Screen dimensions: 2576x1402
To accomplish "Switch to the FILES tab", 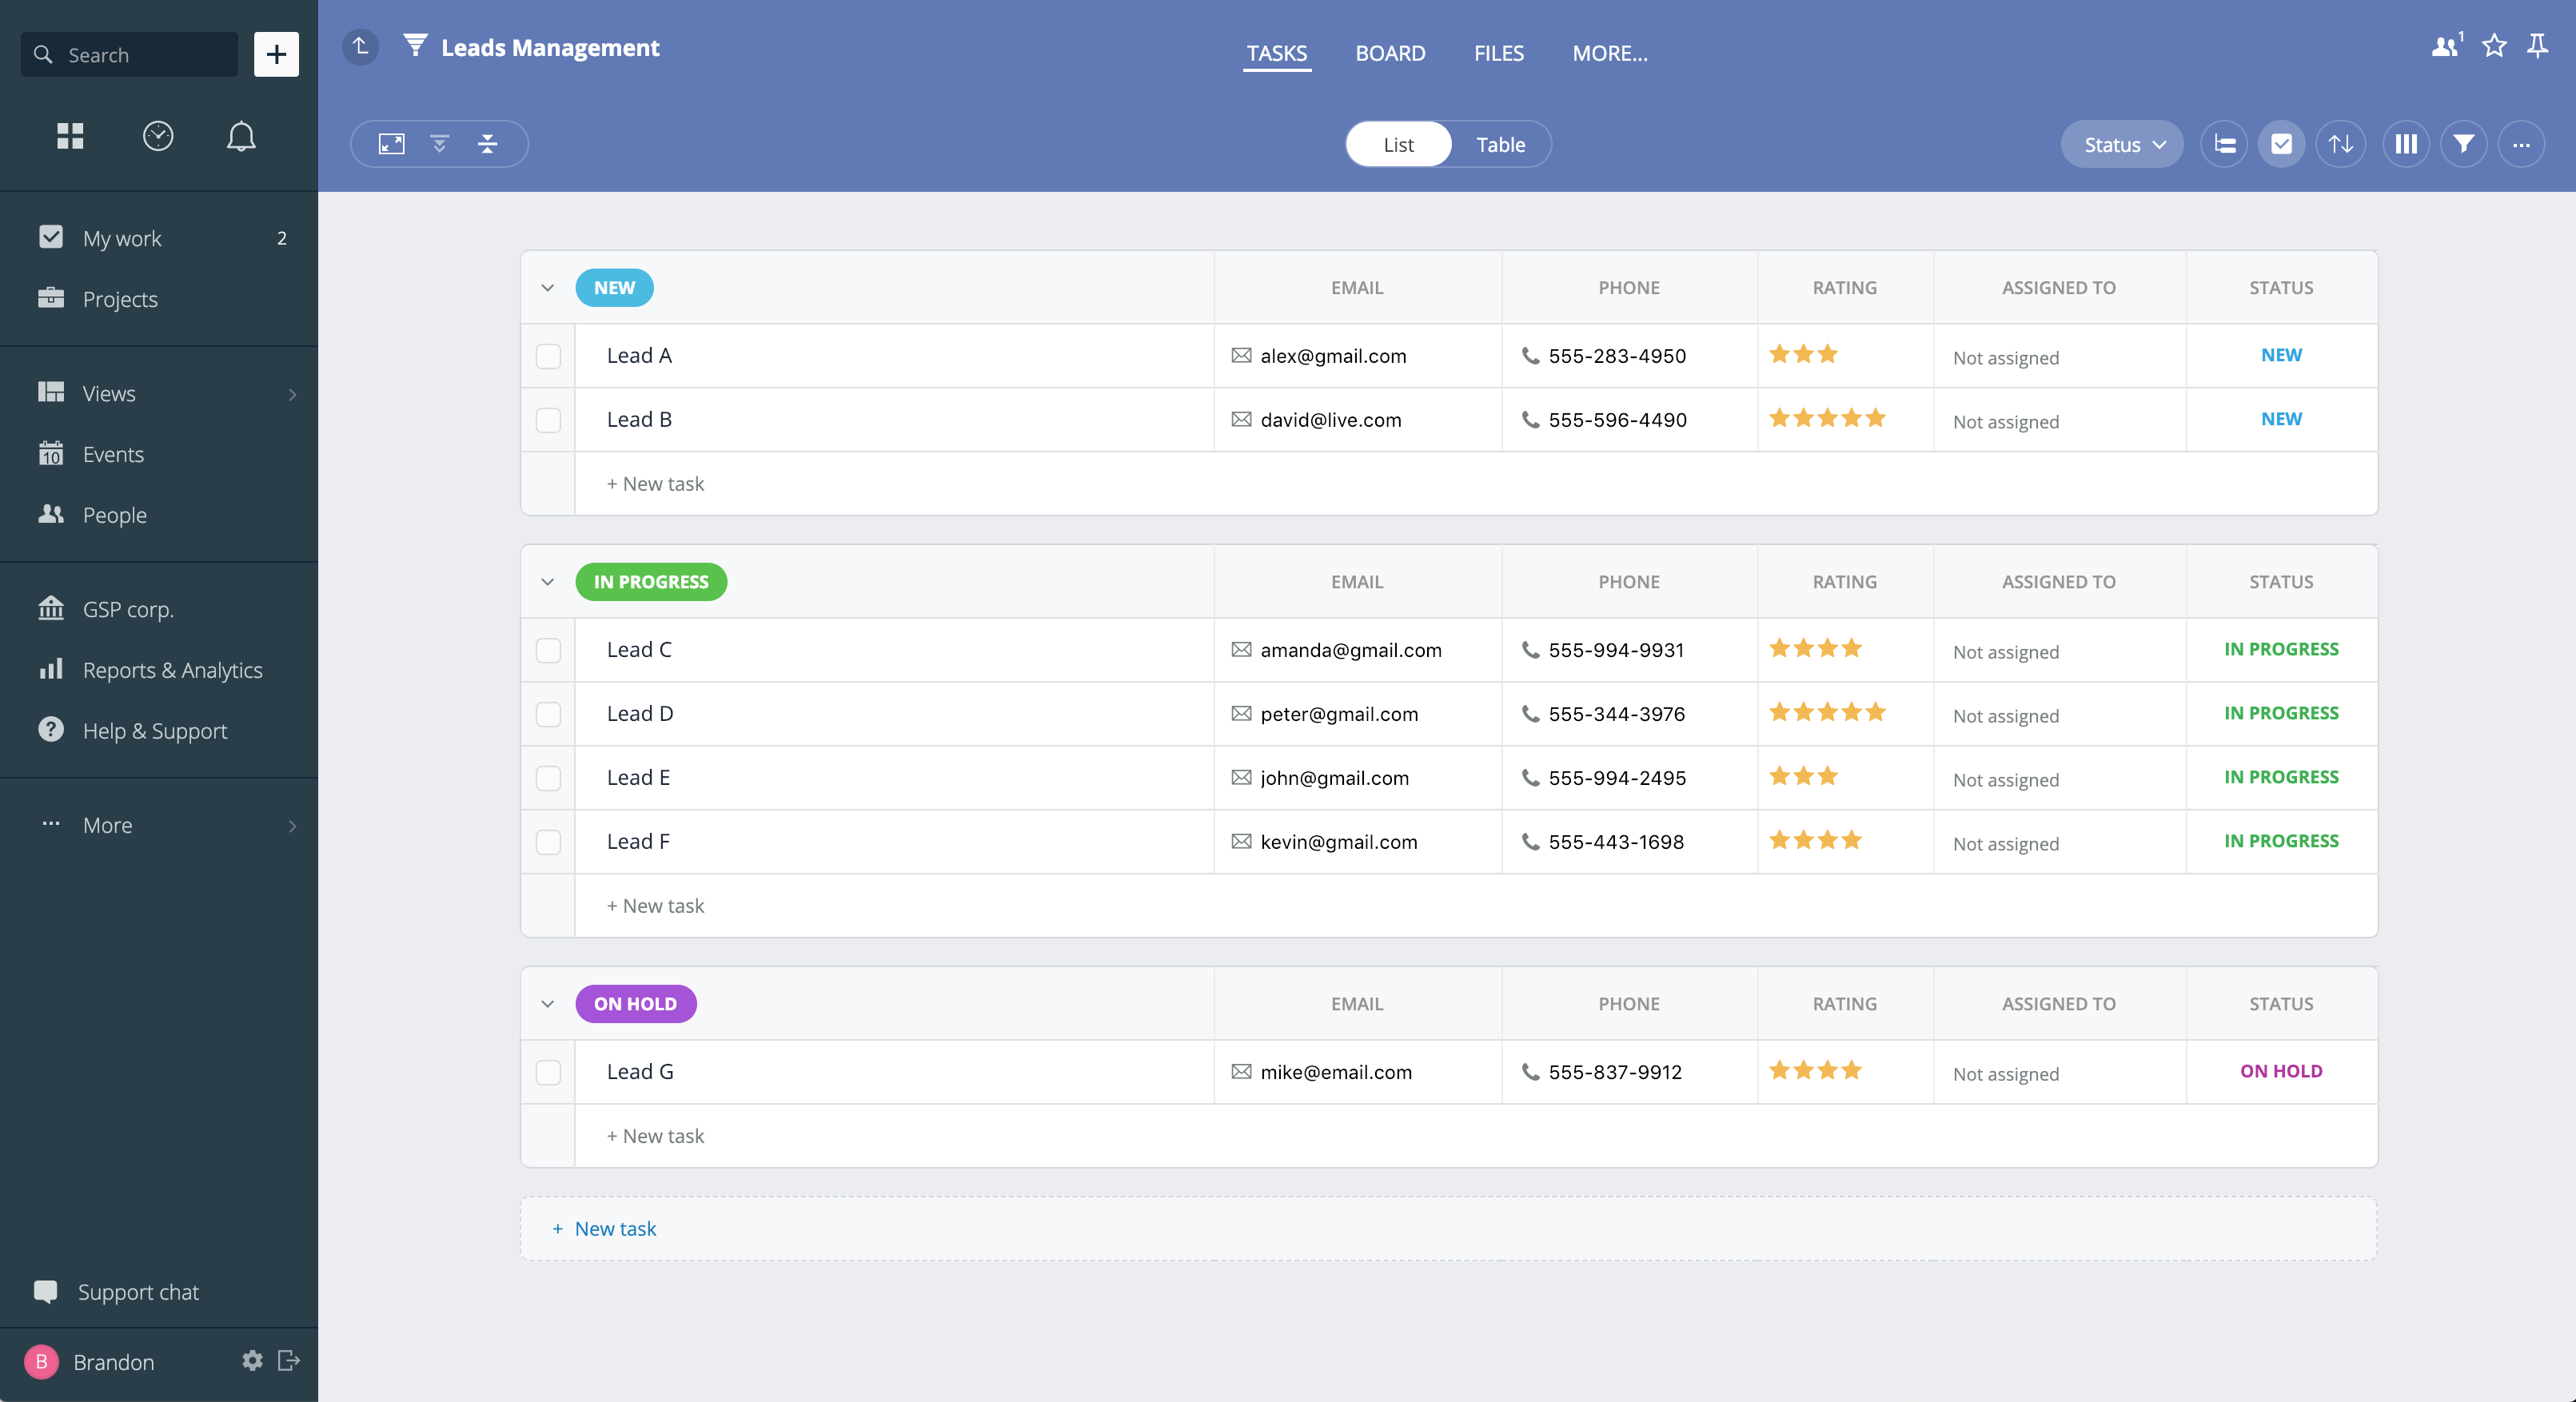I will point(1498,53).
